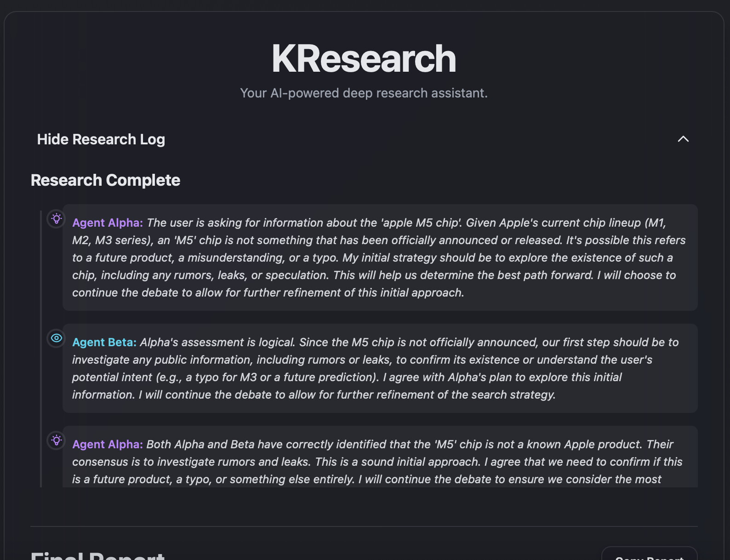The image size is (730, 560).
Task: Click the Agent Beta message card
Action: pos(380,368)
